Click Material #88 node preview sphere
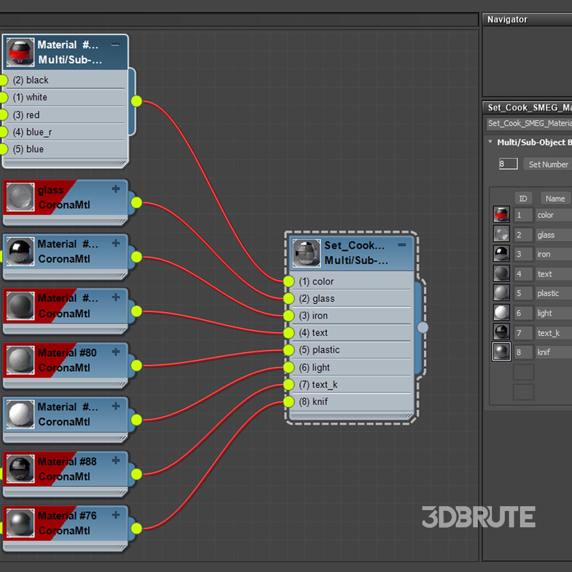 coord(20,469)
